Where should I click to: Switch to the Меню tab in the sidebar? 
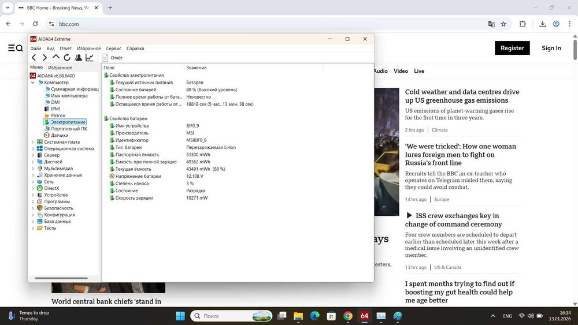click(x=36, y=68)
